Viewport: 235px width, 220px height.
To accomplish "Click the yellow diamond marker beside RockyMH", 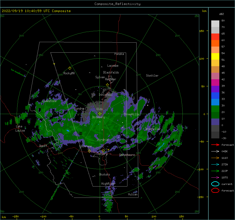I will click(70, 68).
